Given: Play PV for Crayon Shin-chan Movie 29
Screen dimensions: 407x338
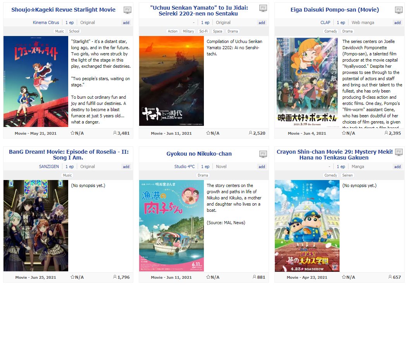Looking at the screenshot, I should (x=399, y=152).
